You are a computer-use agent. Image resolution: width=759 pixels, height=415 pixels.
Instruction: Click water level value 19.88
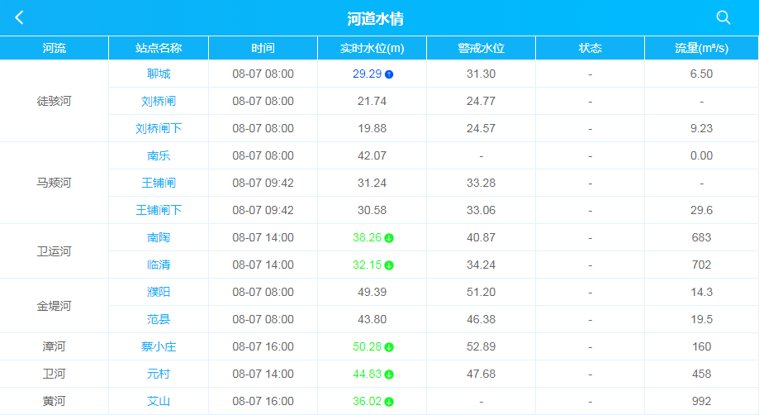tap(372, 128)
